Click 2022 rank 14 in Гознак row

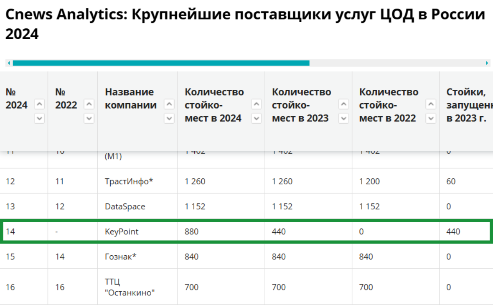click(60, 257)
